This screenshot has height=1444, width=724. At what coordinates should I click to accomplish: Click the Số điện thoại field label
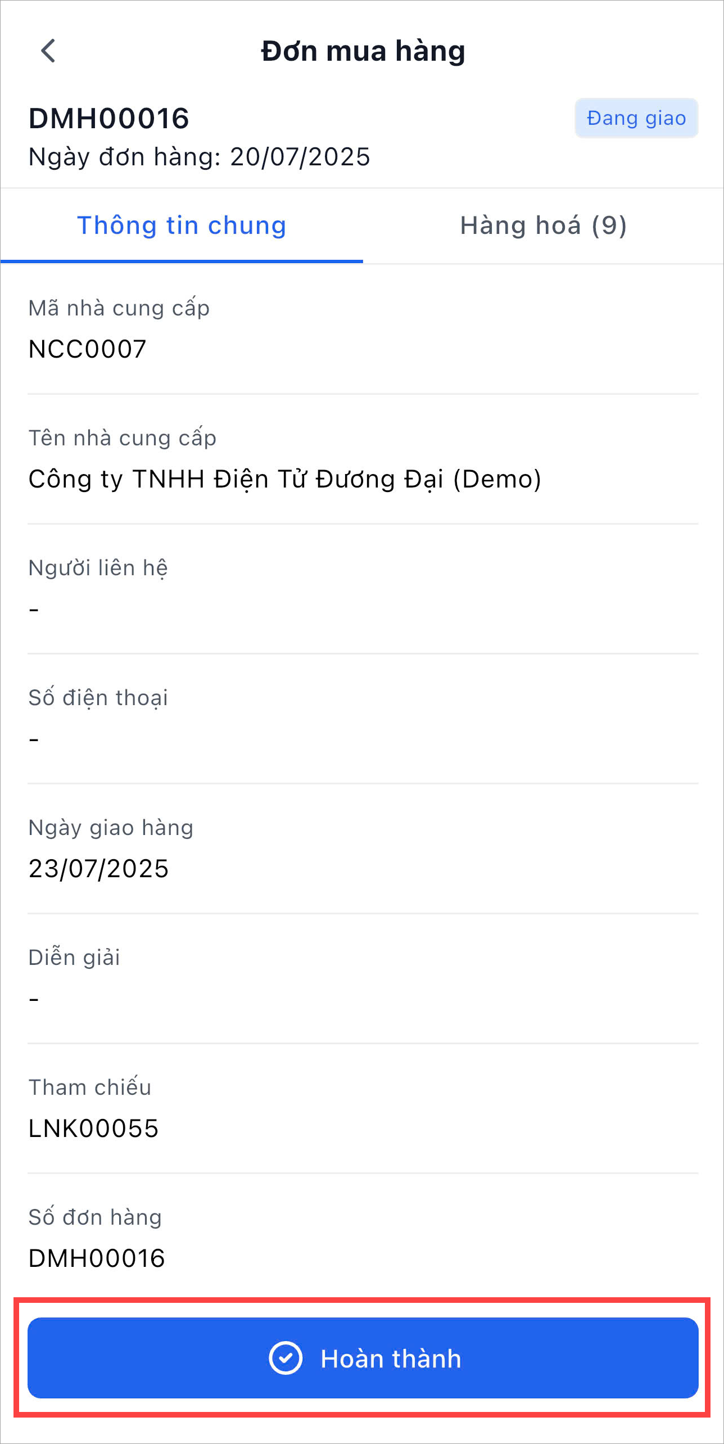[x=98, y=698]
